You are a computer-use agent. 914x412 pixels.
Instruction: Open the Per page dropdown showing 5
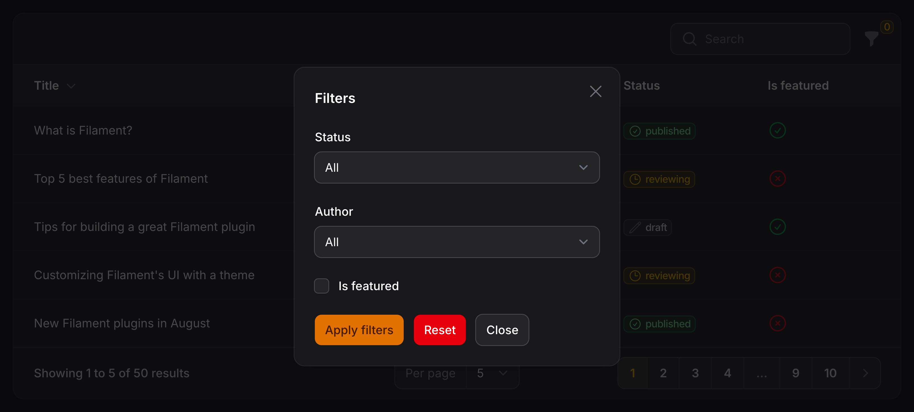pos(493,373)
